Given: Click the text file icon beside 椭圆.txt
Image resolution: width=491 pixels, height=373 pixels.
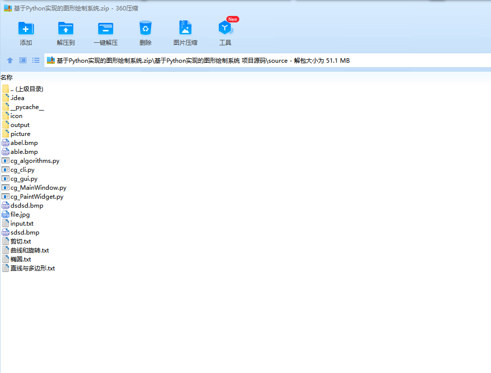Looking at the screenshot, I should coord(5,259).
